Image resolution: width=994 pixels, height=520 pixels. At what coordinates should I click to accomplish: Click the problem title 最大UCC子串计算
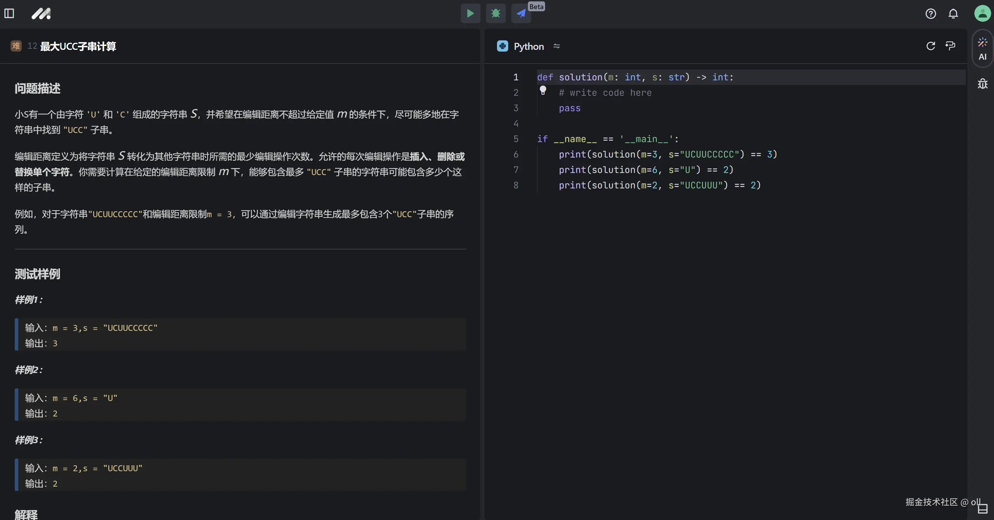click(78, 46)
